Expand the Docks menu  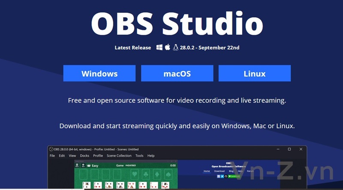84,156
